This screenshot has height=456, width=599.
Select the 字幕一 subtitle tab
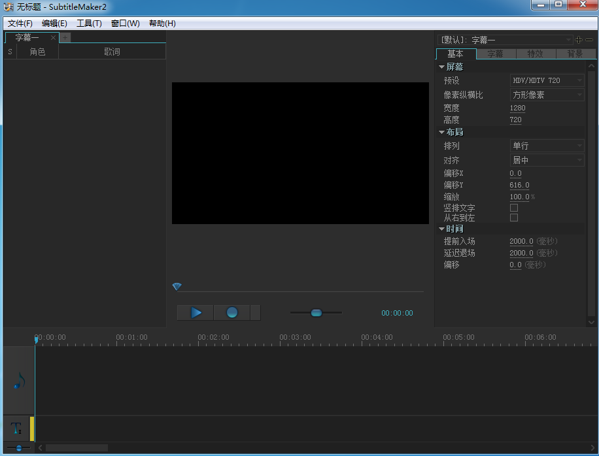point(27,37)
